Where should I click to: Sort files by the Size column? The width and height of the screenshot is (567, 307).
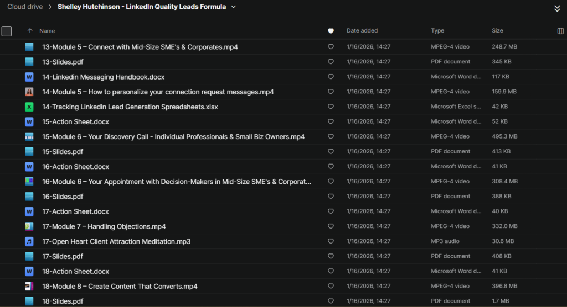click(497, 31)
